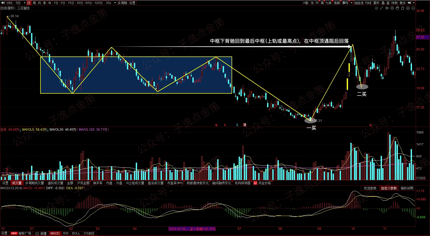Click the collapse arrow icon at top-left

[x=3, y=3]
